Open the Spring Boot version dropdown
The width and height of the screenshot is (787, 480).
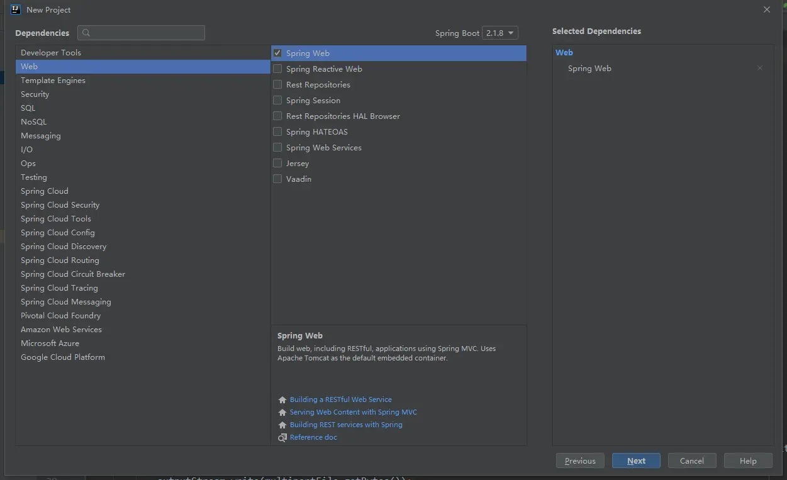click(x=500, y=33)
